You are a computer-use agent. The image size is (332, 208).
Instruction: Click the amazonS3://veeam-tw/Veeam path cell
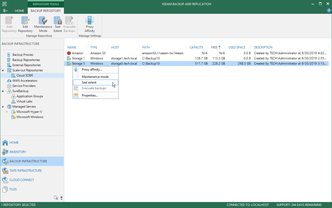163,53
